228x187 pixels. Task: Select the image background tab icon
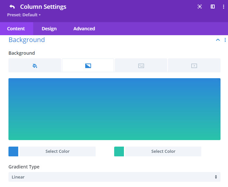pos(141,66)
